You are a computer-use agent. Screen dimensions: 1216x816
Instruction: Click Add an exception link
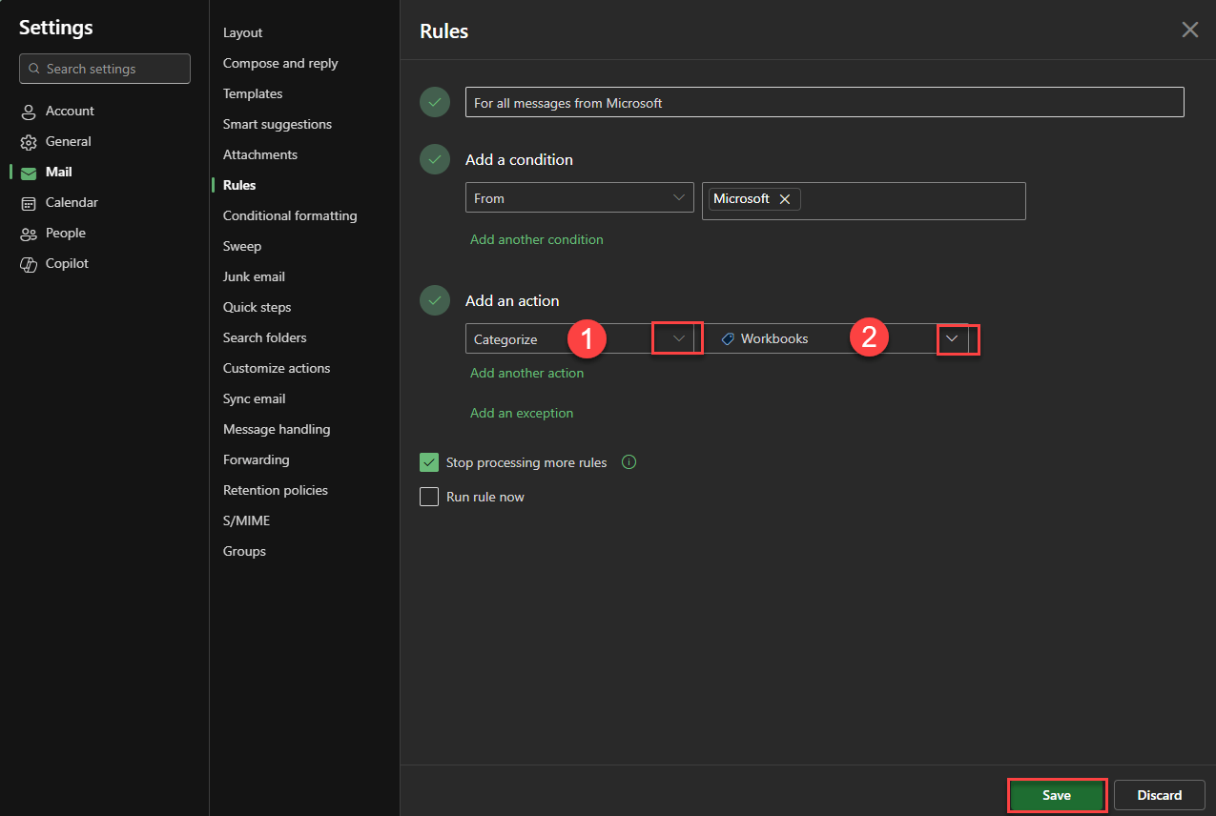(x=522, y=413)
